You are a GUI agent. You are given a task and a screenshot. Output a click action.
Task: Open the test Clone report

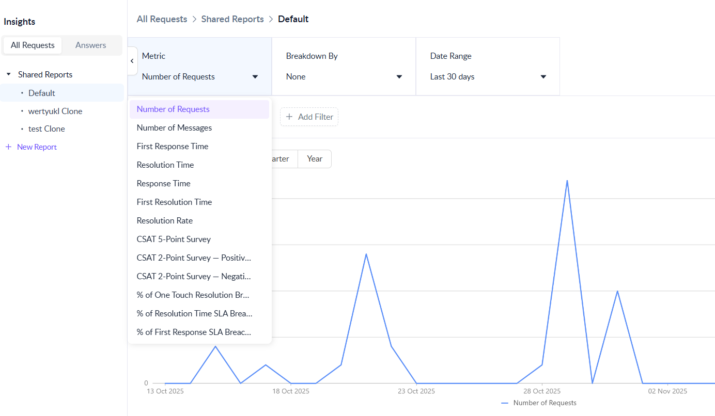(x=46, y=129)
